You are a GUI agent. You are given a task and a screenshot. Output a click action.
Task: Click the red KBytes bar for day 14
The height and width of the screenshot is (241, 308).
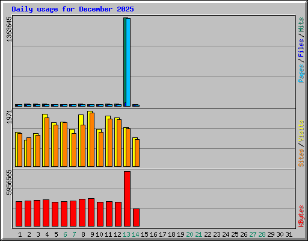(x=136, y=218)
